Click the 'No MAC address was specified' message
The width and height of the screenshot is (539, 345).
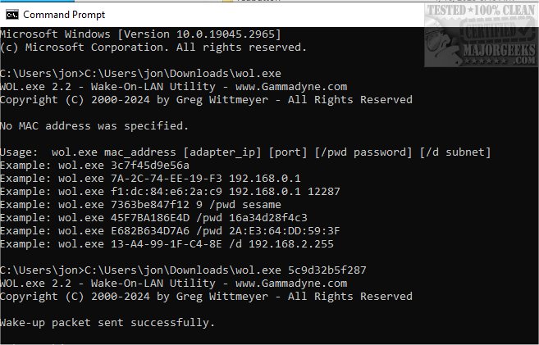pos(94,125)
